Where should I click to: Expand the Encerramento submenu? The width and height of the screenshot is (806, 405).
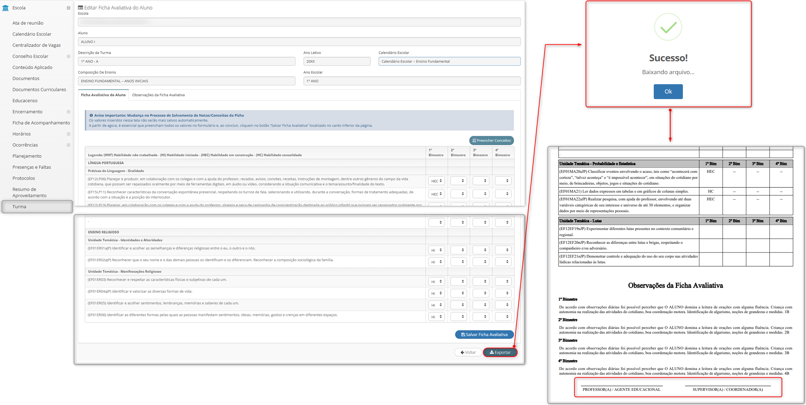pos(68,112)
